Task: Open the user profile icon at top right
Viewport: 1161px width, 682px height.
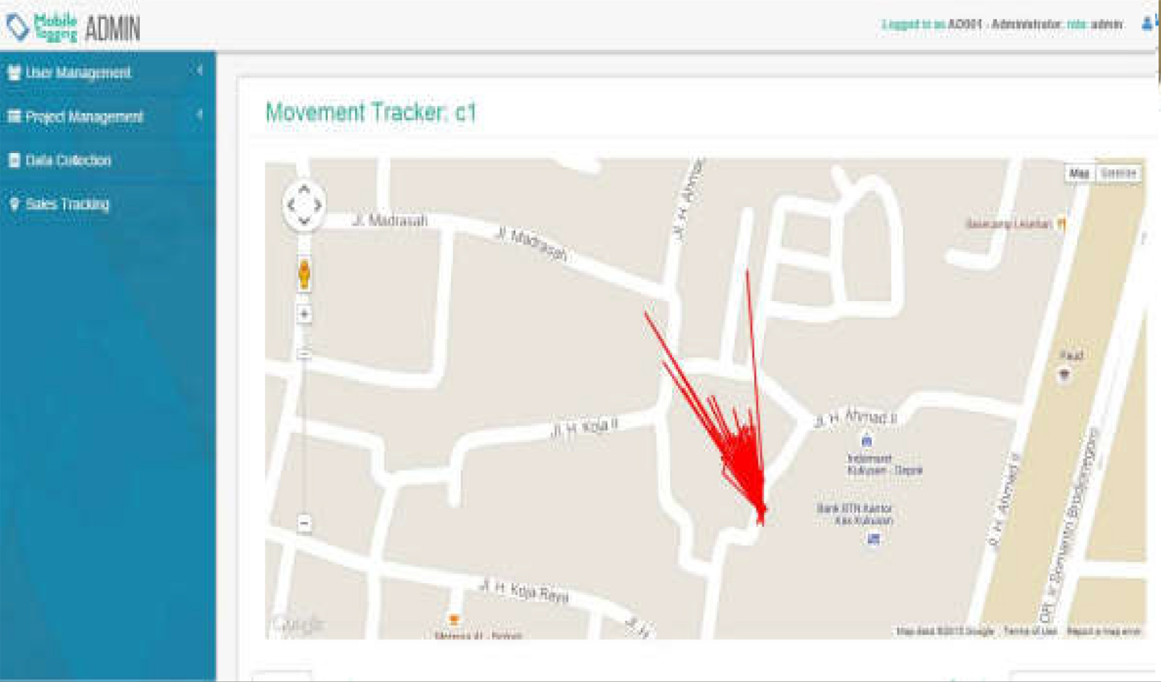Action: (x=1148, y=24)
